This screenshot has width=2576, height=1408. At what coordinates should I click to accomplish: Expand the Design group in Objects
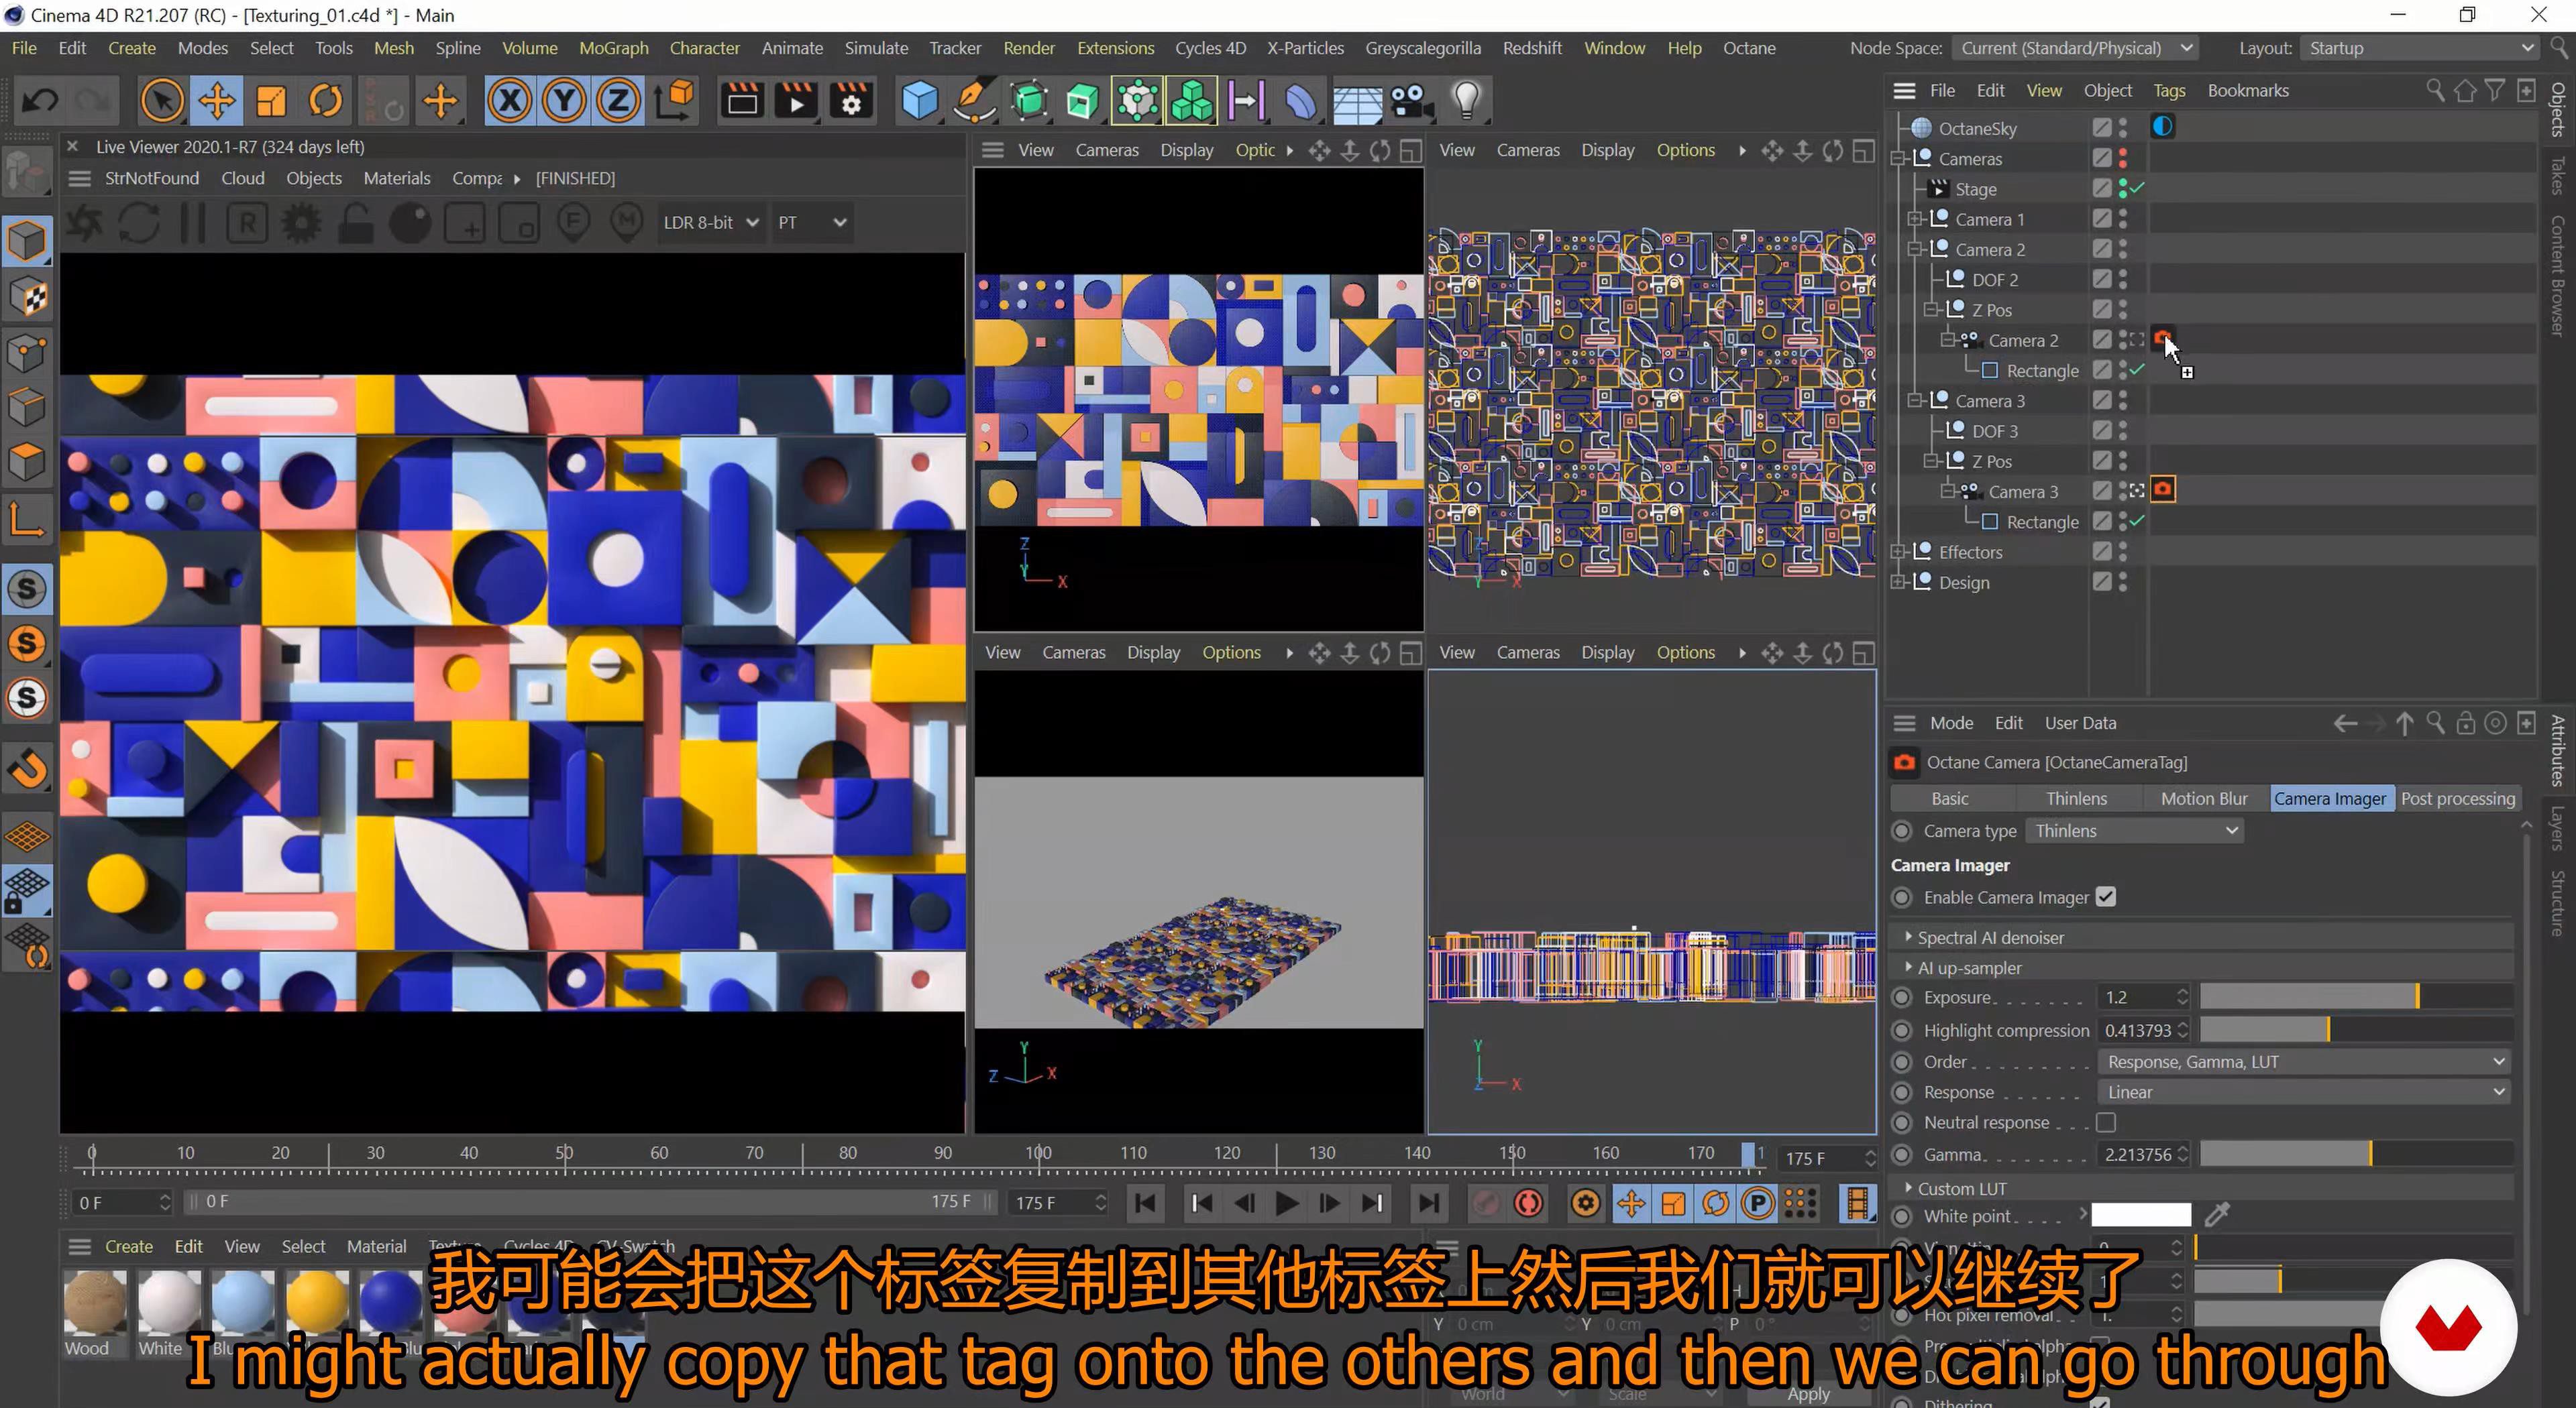[x=1897, y=583]
